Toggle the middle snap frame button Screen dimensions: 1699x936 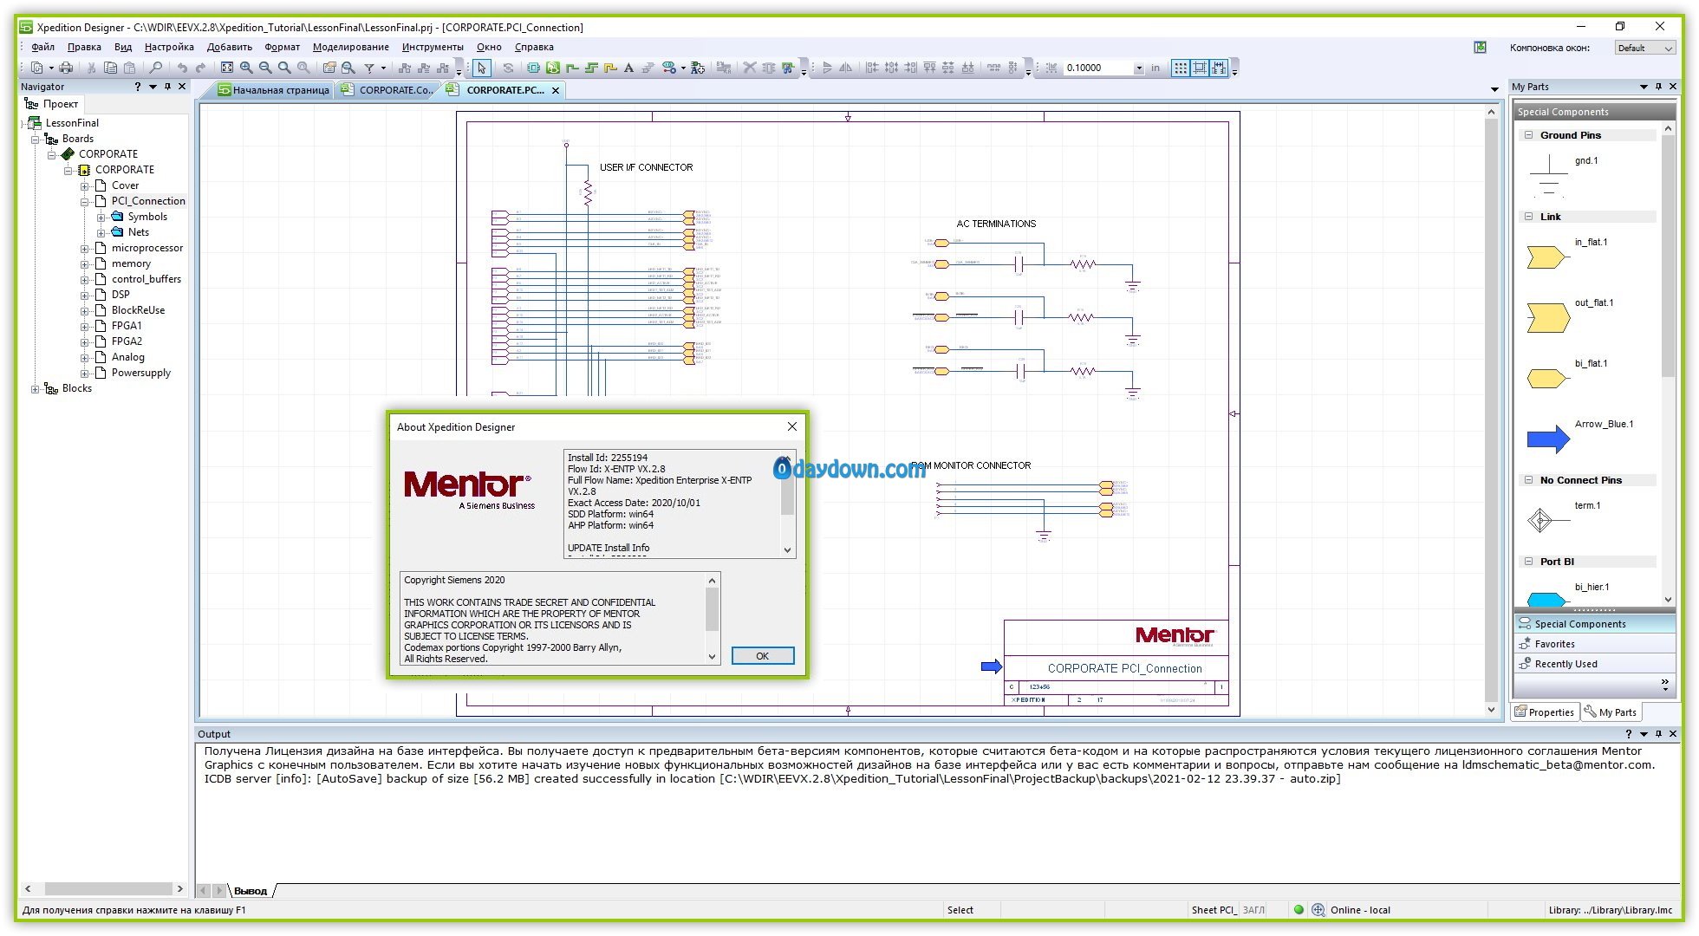(x=1200, y=68)
